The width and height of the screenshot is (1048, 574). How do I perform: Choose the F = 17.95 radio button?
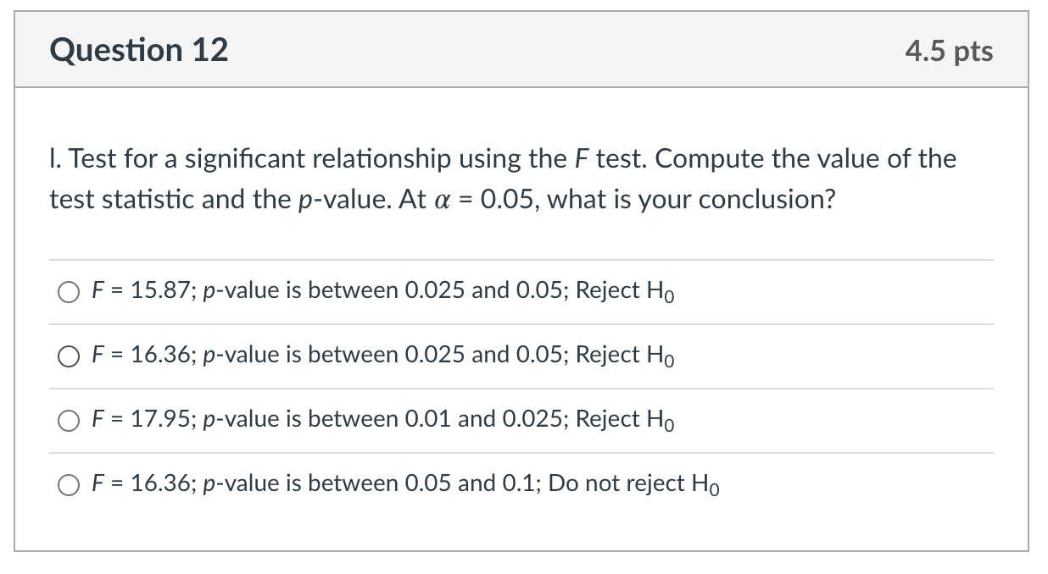(70, 421)
